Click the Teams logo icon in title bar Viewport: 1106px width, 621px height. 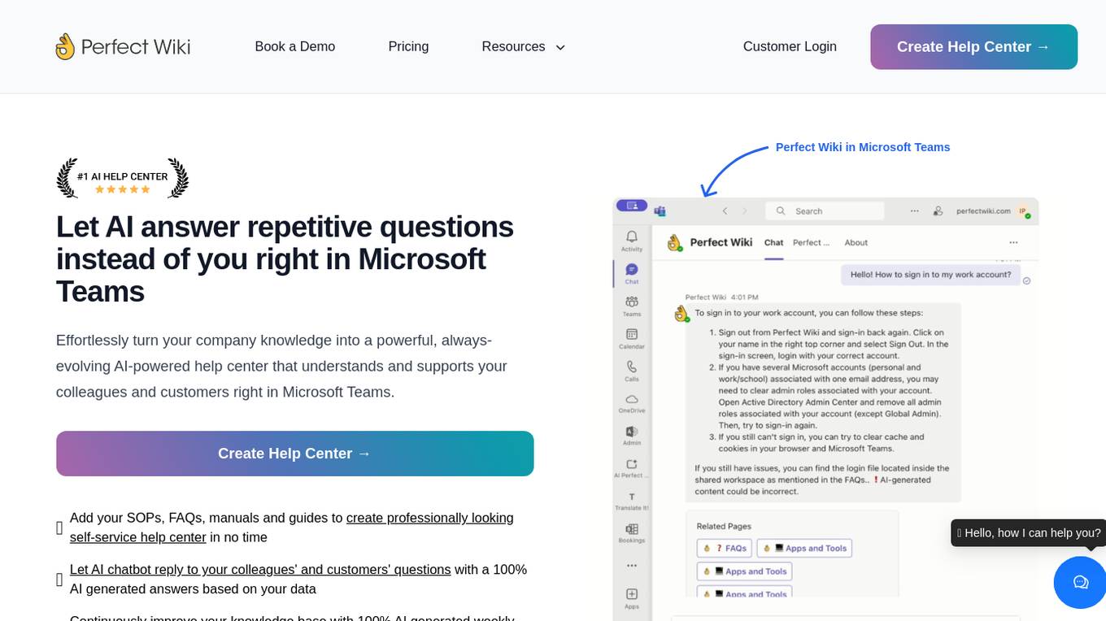click(x=660, y=211)
